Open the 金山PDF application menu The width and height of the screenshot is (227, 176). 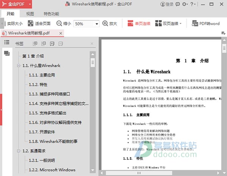[x=16, y=4]
